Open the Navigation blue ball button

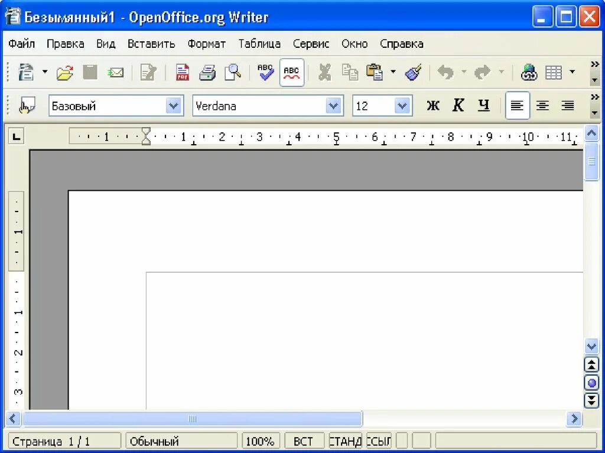tap(591, 383)
